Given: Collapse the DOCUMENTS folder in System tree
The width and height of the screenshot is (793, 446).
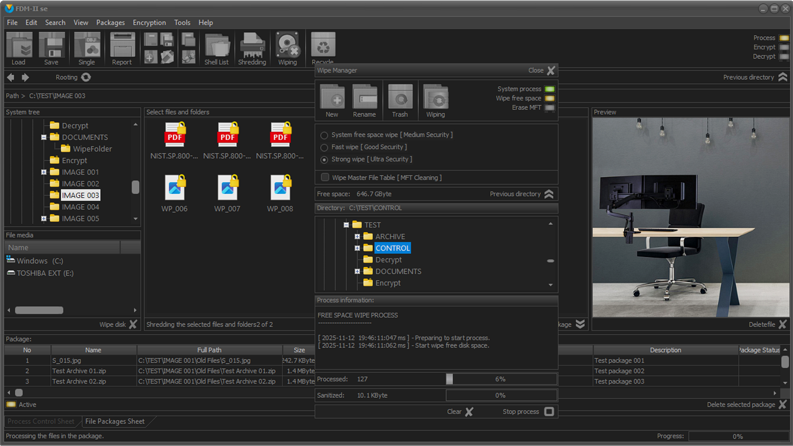Looking at the screenshot, I should (44, 137).
